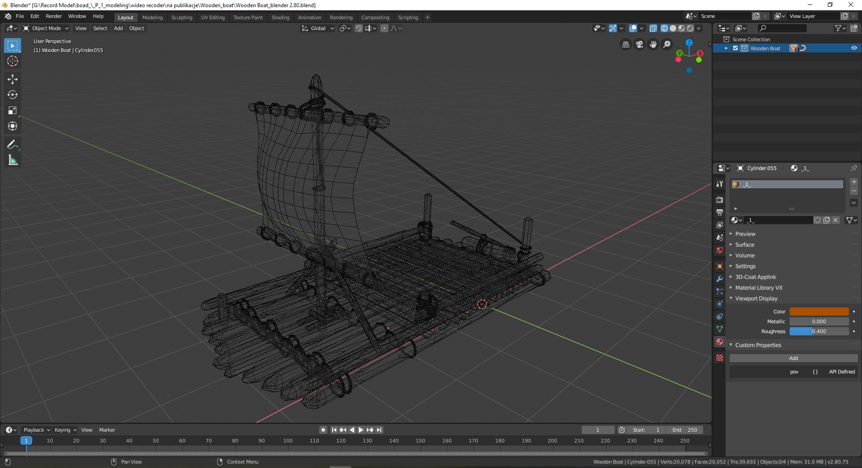The width and height of the screenshot is (862, 468).
Task: Switch to wireframe viewport shading
Action: tap(664, 28)
